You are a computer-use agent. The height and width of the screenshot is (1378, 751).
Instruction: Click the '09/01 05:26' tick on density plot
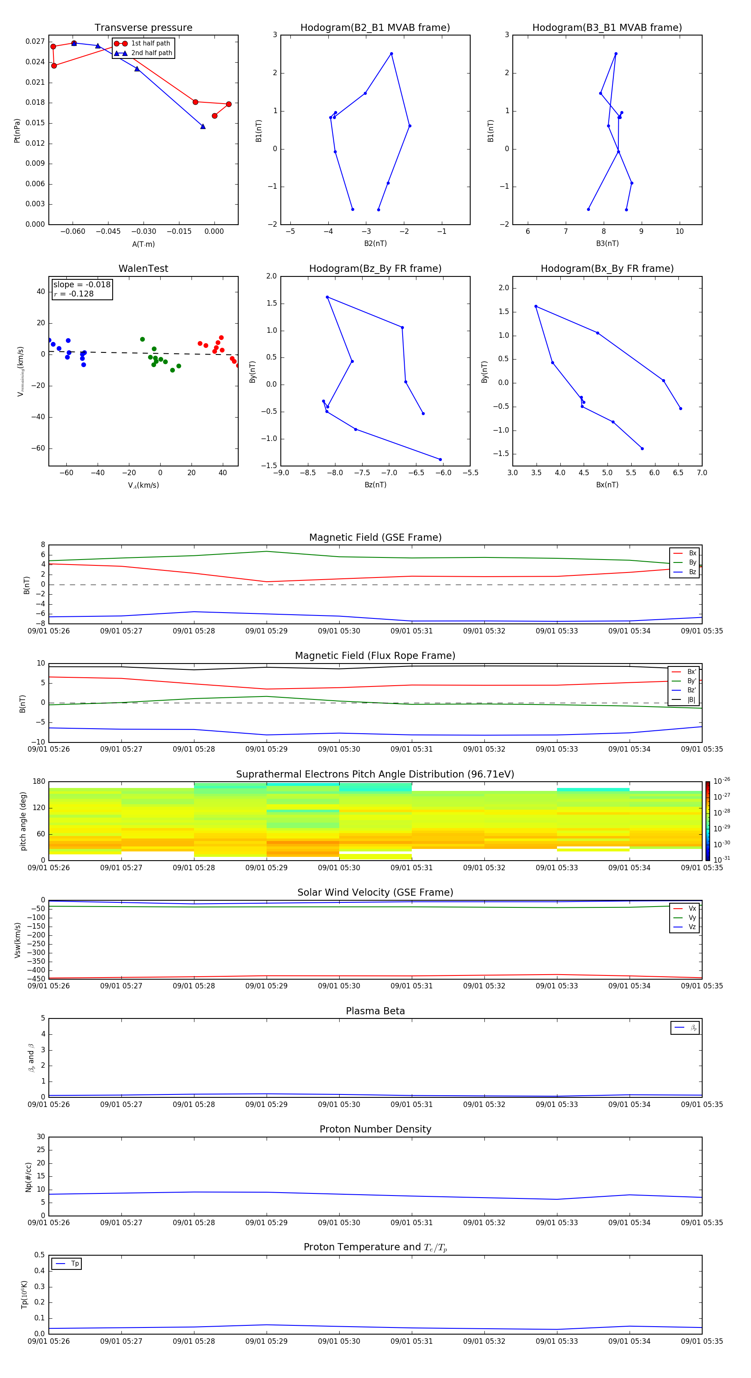pyautogui.click(x=49, y=1223)
